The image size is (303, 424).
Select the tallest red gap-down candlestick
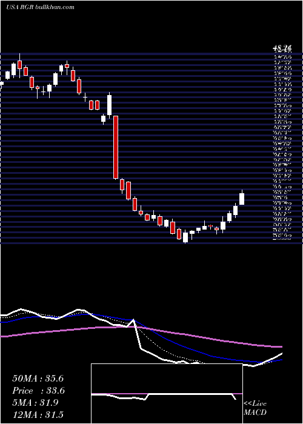116,147
